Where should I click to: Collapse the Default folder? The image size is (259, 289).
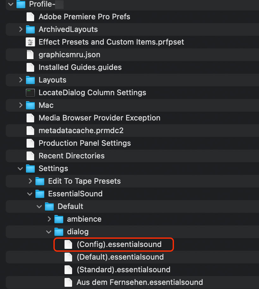click(x=39, y=206)
